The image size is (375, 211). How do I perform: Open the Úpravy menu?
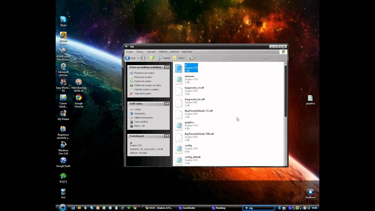click(x=140, y=52)
